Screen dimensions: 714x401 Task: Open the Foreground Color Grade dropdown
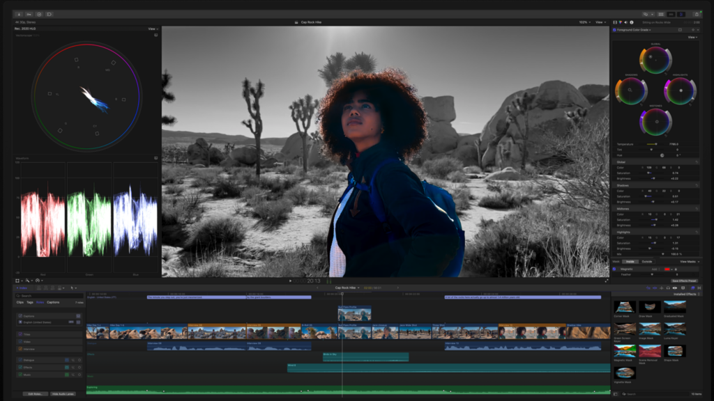pos(635,30)
